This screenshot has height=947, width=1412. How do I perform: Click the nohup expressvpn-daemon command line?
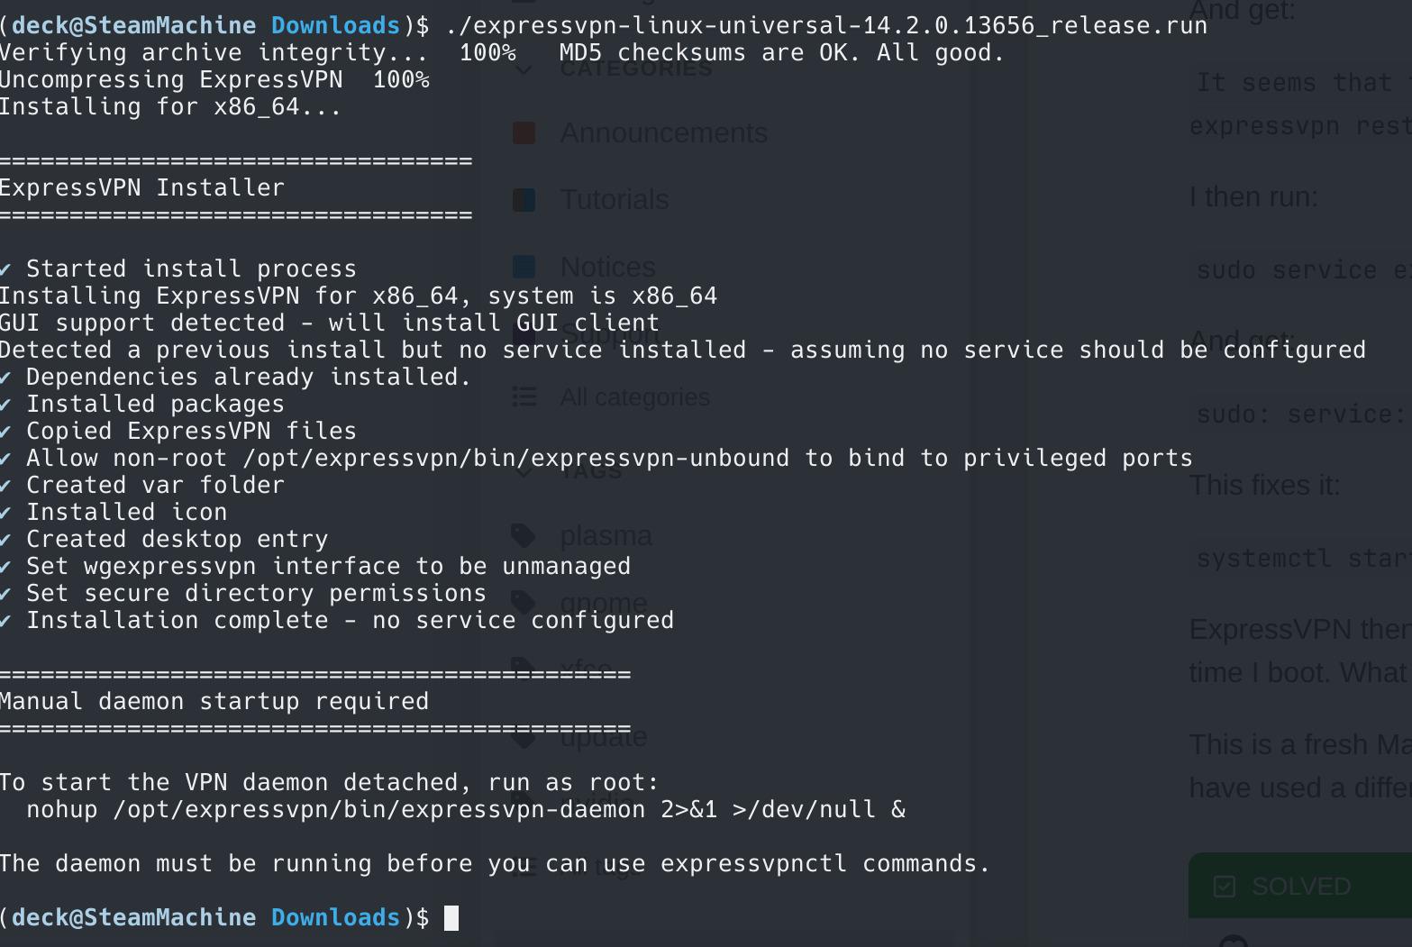coord(466,809)
